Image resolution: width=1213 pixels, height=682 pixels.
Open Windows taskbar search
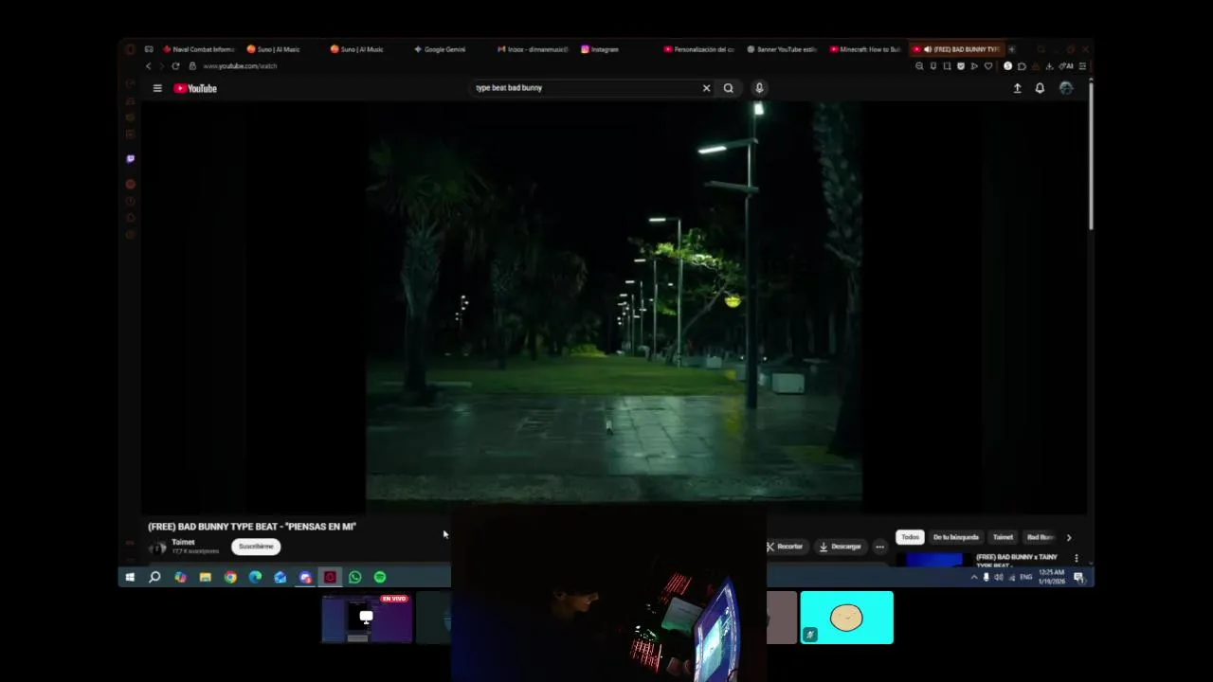(154, 577)
